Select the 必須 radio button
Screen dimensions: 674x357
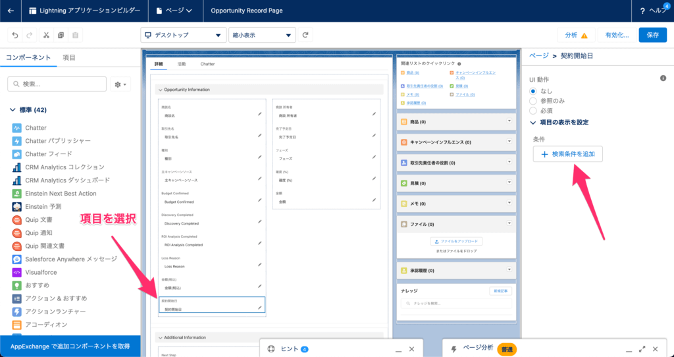533,111
